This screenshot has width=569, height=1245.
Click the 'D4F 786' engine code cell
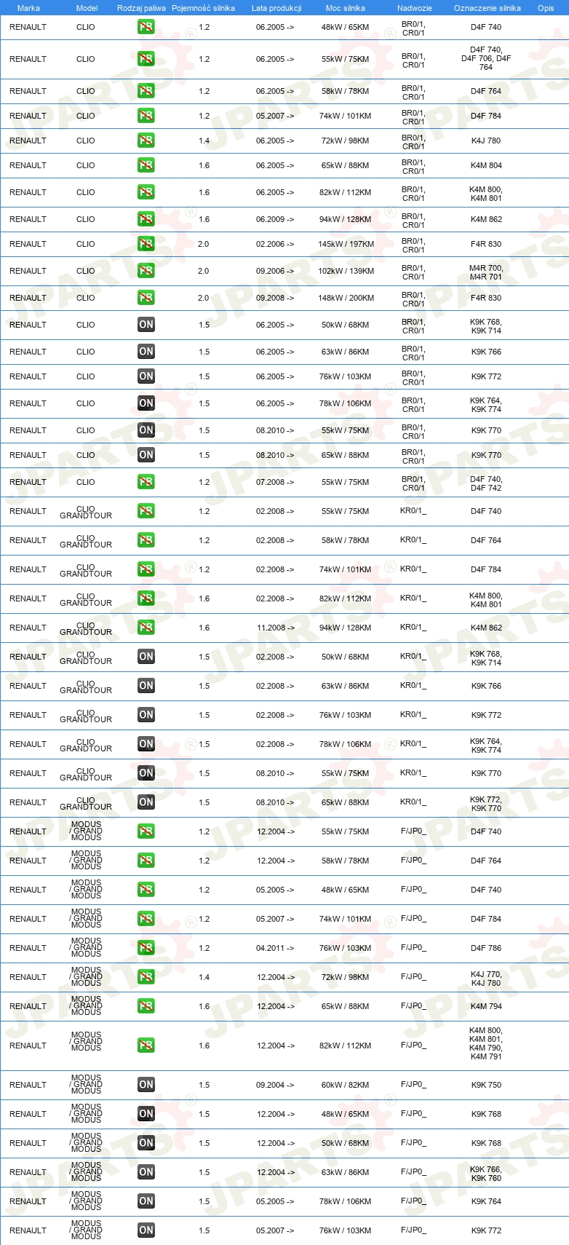click(486, 948)
